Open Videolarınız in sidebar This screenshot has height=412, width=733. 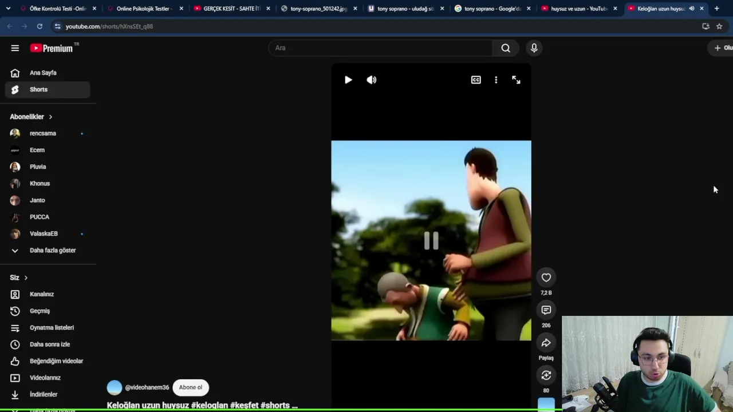coord(48,378)
